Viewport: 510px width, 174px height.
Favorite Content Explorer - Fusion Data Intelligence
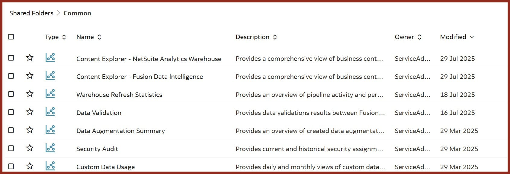(x=30, y=76)
